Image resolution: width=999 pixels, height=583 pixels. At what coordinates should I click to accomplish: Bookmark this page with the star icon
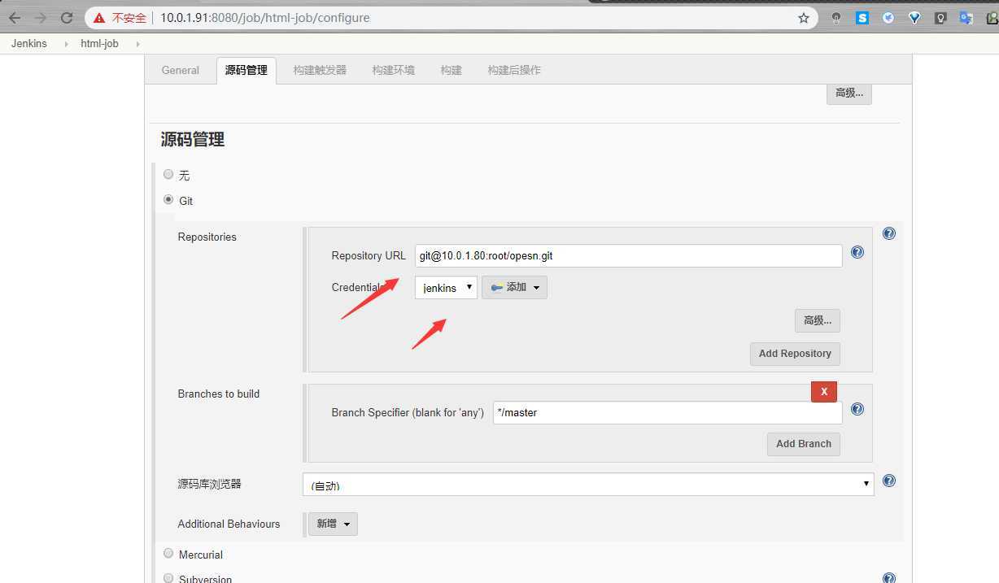(x=804, y=18)
